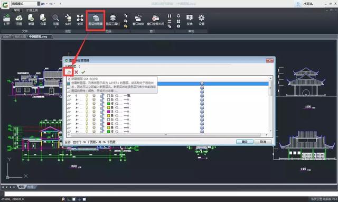Open the Settings (设置) gear icon
Viewport: 338px width, 202px height.
pyautogui.click(x=202, y=20)
